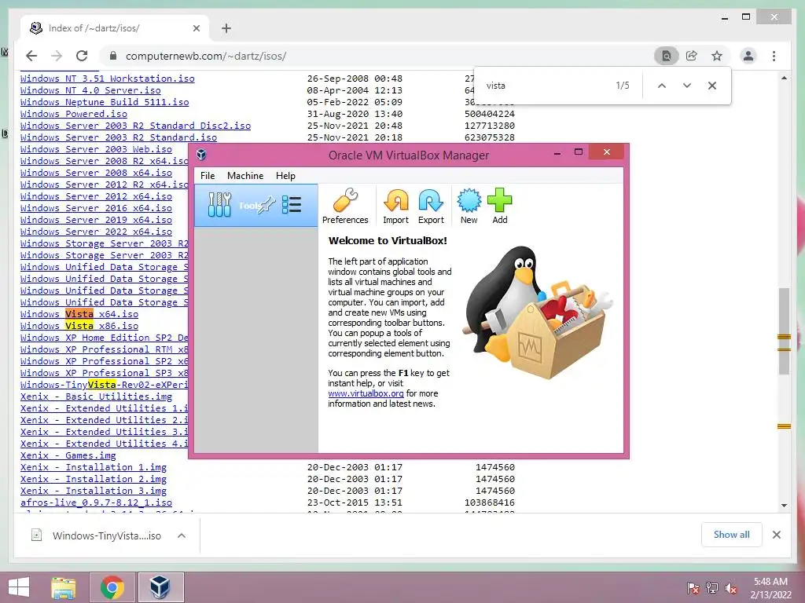Click Windows Server 2022 x64.iso link
This screenshot has width=805, height=603.
[96, 232]
